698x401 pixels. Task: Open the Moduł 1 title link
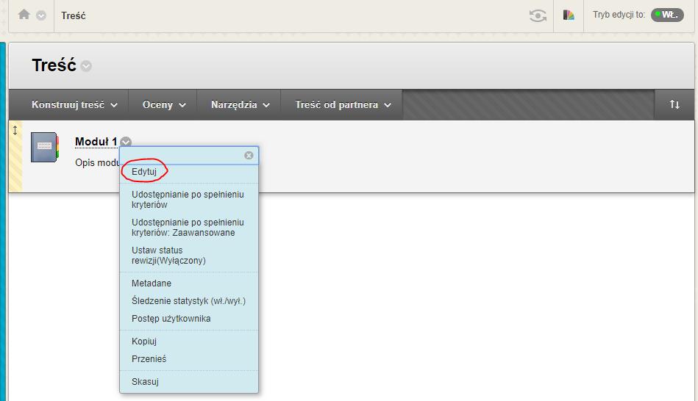[96, 142]
